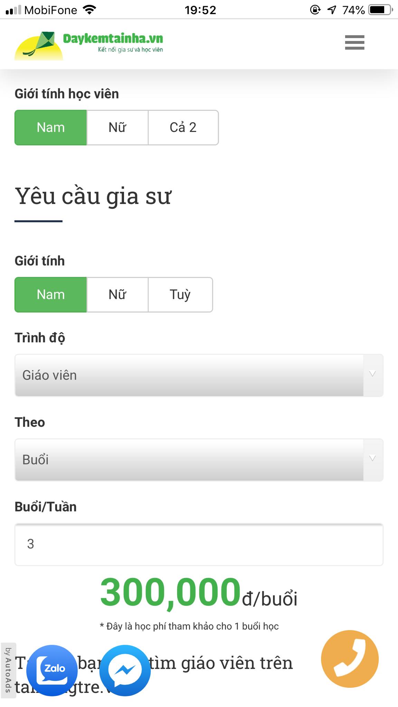Open the hamburger menu icon

(x=354, y=42)
